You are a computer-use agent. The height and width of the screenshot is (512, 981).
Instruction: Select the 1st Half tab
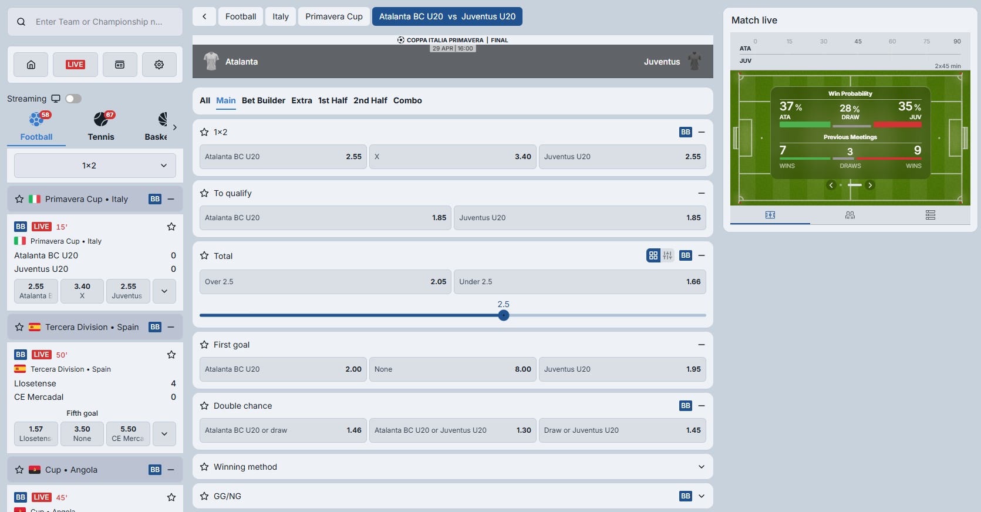(x=333, y=100)
